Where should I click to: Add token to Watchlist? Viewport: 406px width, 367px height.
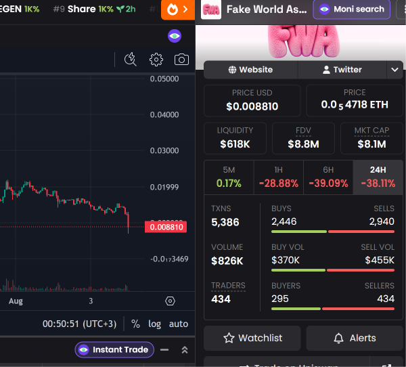point(252,339)
